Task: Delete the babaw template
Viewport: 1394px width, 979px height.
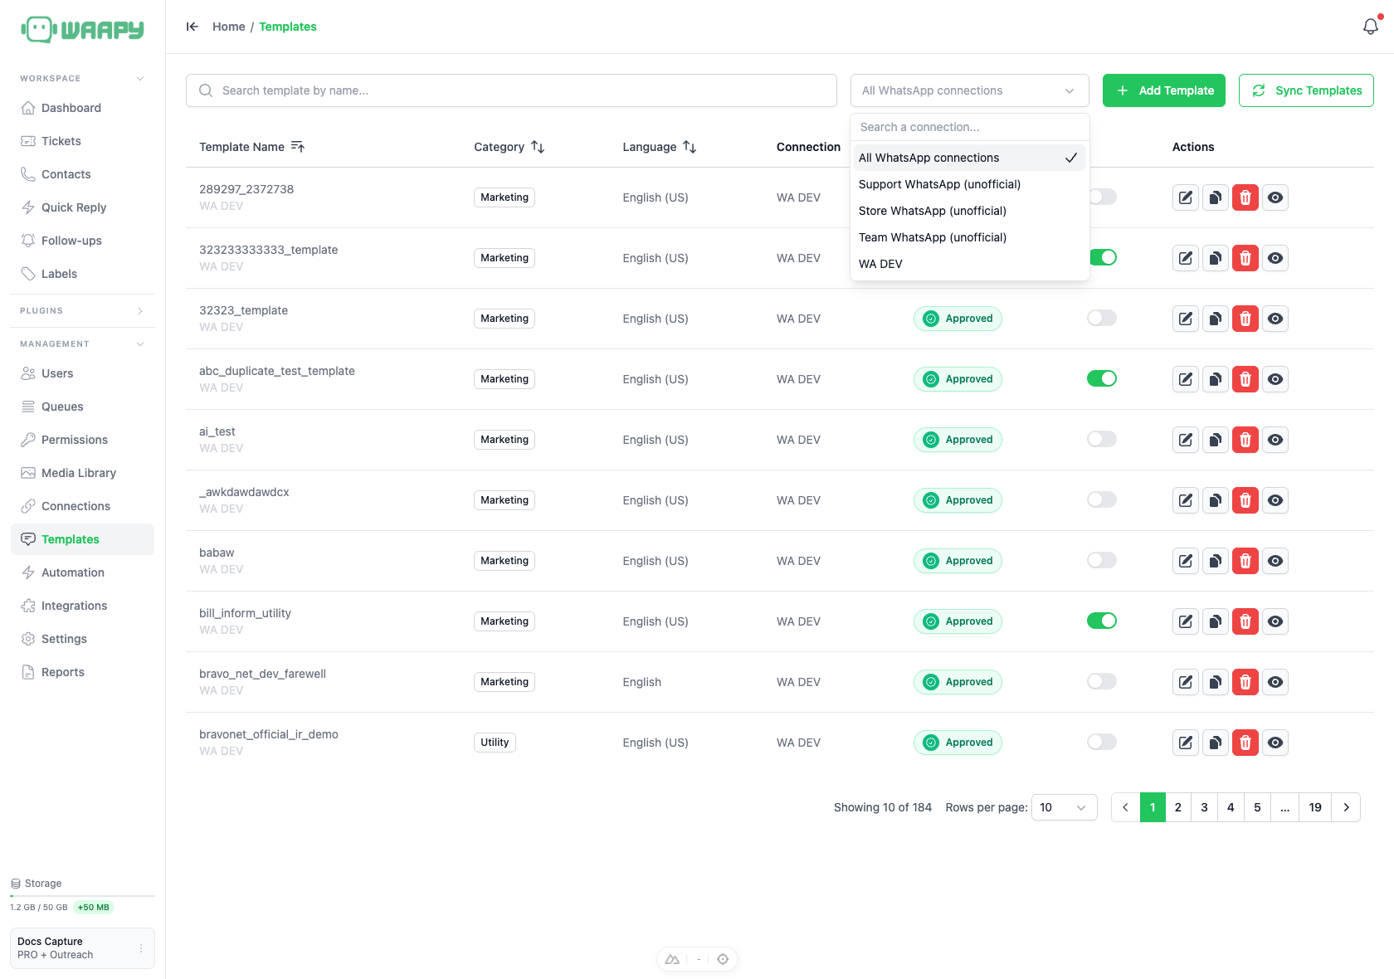Action: tap(1245, 561)
